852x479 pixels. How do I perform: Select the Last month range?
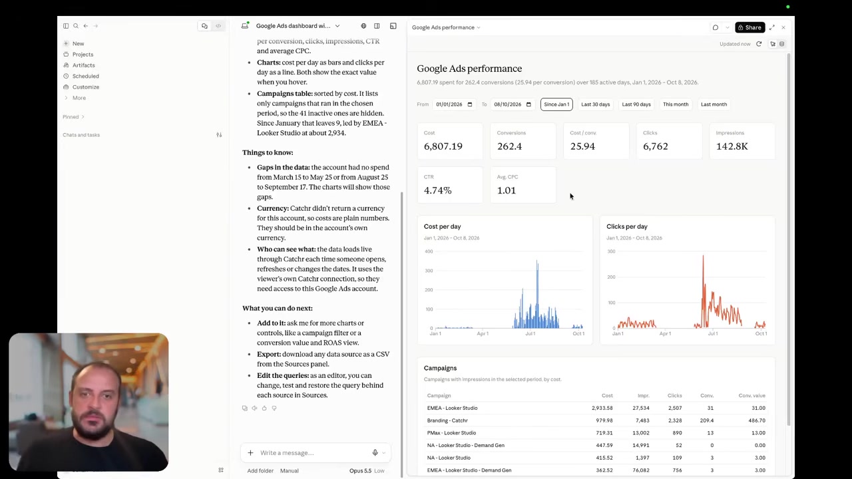point(714,104)
